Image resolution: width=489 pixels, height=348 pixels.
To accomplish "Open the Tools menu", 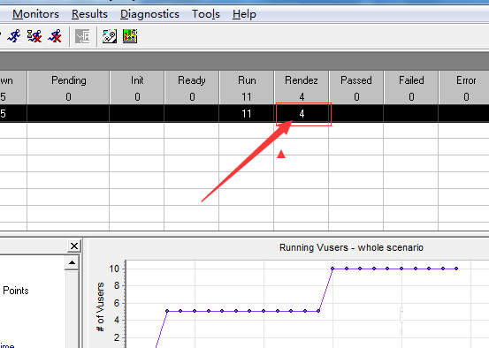I will point(206,14).
